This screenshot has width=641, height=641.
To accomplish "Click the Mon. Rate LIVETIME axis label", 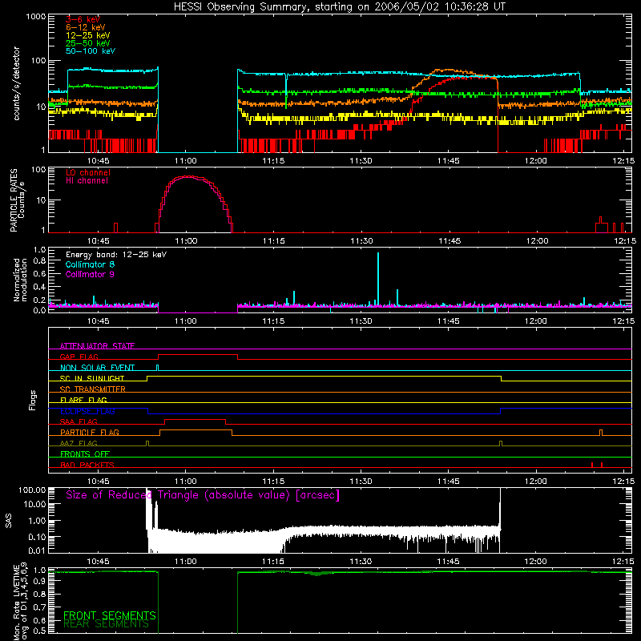I will (x=20, y=602).
